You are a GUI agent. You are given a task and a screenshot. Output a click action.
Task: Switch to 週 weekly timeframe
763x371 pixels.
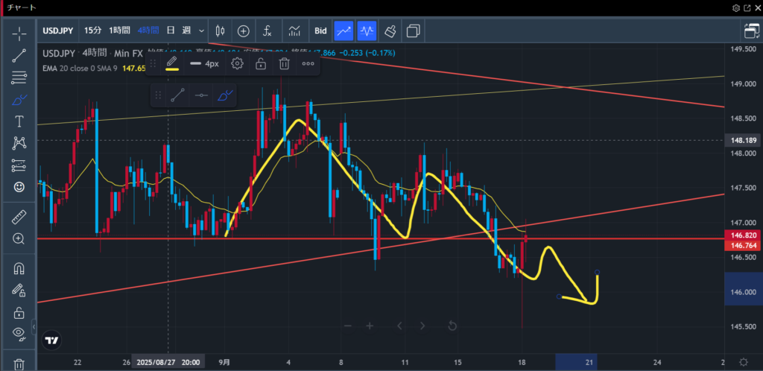pyautogui.click(x=186, y=30)
